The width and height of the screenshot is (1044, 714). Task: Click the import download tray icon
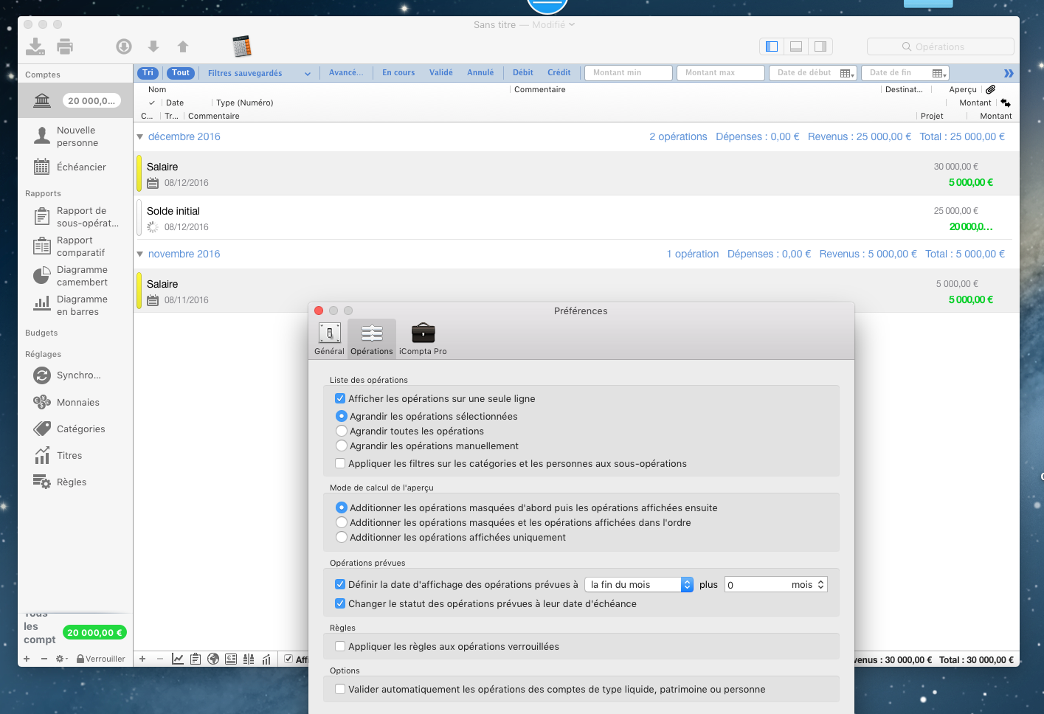(x=35, y=46)
